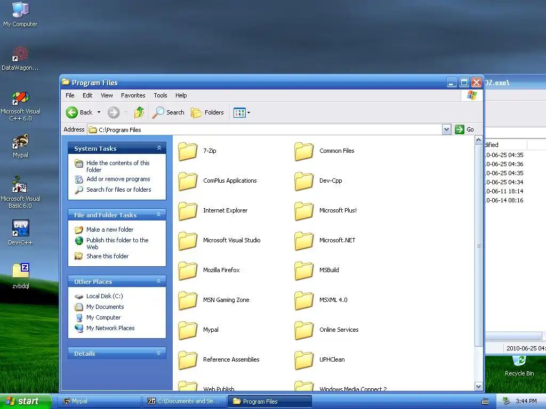546x409 pixels.
Task: Go to My Documents in Other Places
Action: click(105, 307)
